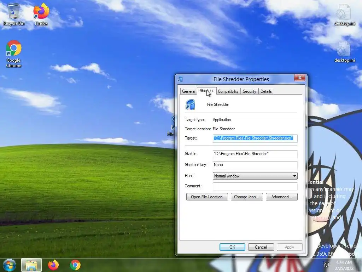The width and height of the screenshot is (362, 272).
Task: Click the Change Icon button
Action: (246, 197)
